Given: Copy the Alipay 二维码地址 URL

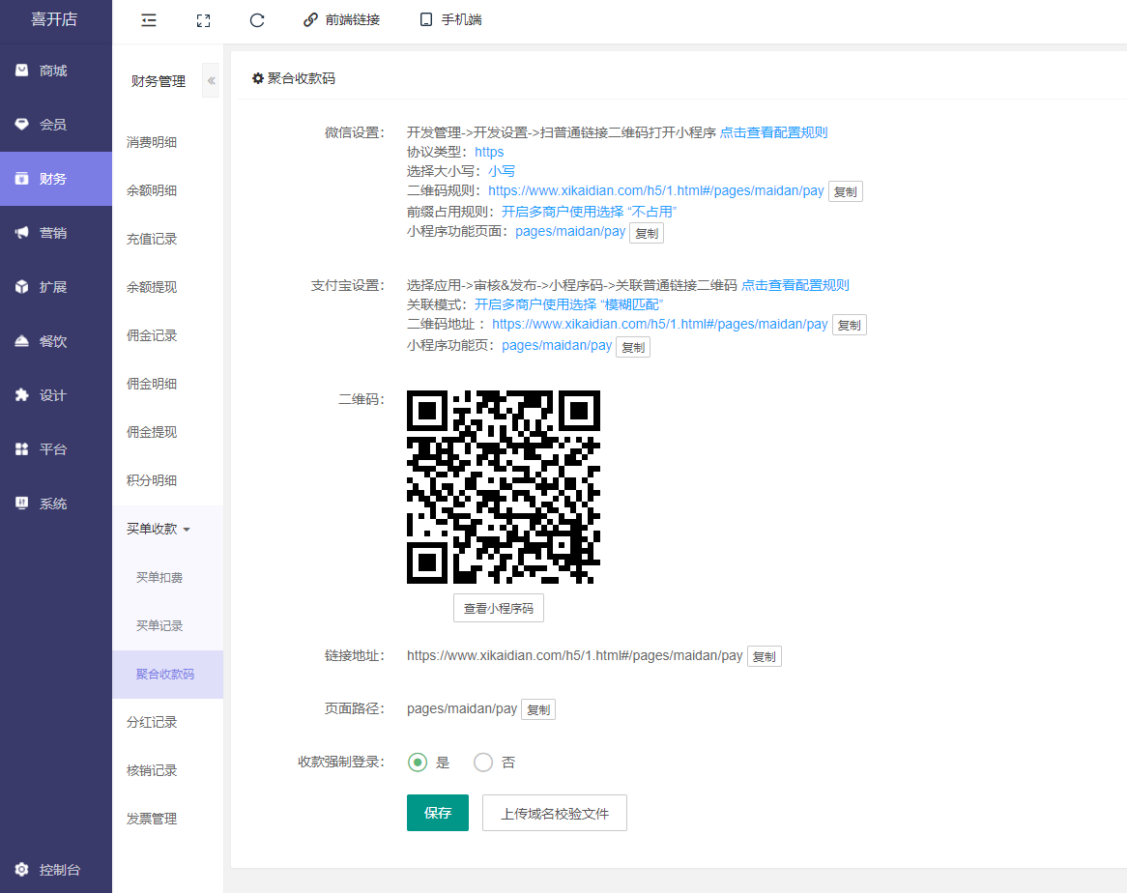Looking at the screenshot, I should coord(850,326).
